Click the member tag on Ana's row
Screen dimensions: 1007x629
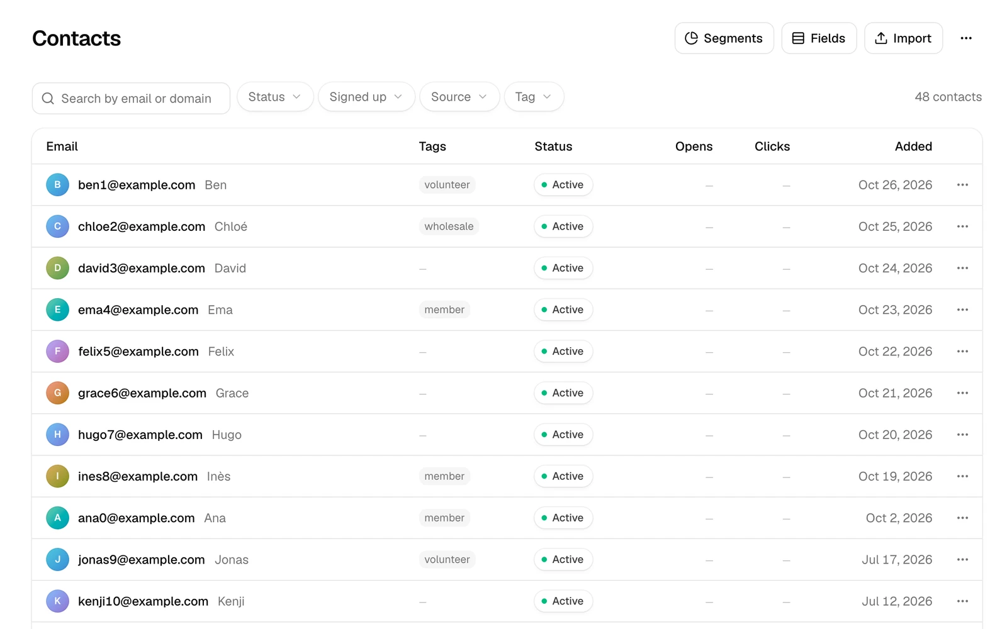click(444, 518)
